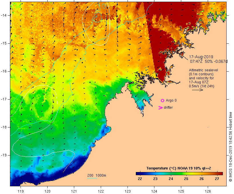Screen dimensions: 234x194
Task: Click the longitude axis label '119'
Action: 21,191
